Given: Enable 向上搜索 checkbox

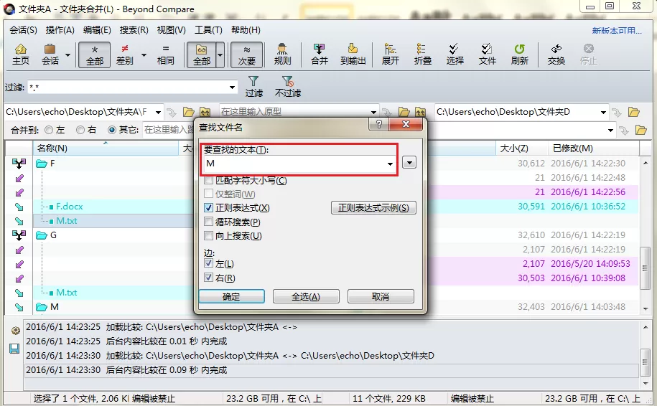Looking at the screenshot, I should click(208, 236).
